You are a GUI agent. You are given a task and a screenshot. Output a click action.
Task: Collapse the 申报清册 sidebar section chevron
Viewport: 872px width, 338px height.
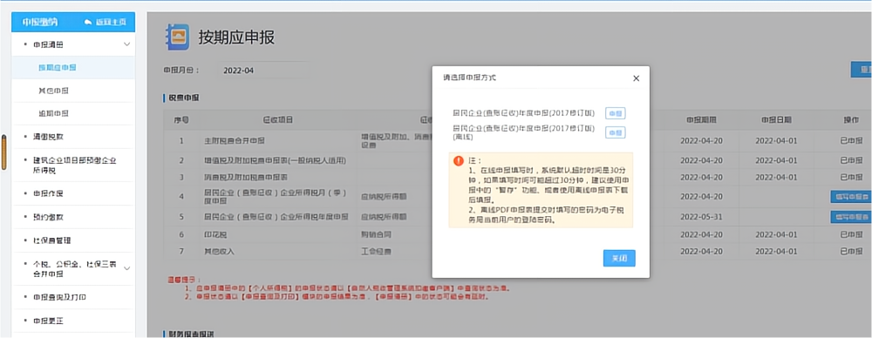[x=126, y=44]
